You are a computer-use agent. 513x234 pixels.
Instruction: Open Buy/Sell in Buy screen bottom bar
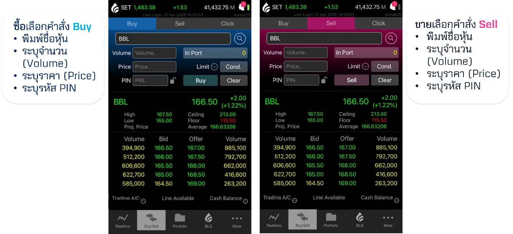(151, 220)
